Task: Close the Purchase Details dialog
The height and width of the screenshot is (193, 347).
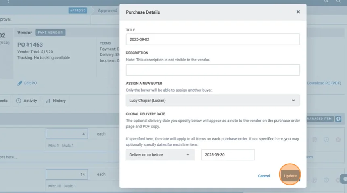Action: click(x=298, y=12)
